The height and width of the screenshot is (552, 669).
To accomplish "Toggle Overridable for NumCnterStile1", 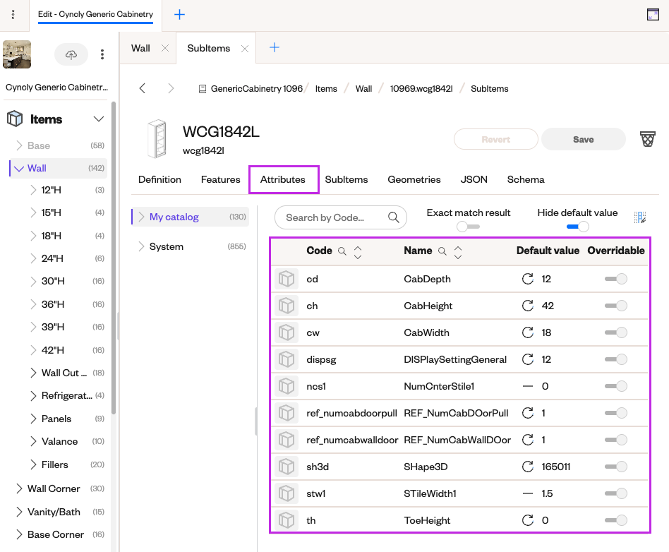I will coord(615,386).
